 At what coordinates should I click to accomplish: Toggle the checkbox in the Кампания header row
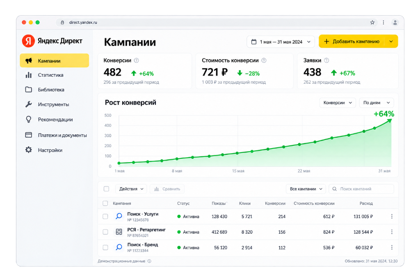click(105, 203)
